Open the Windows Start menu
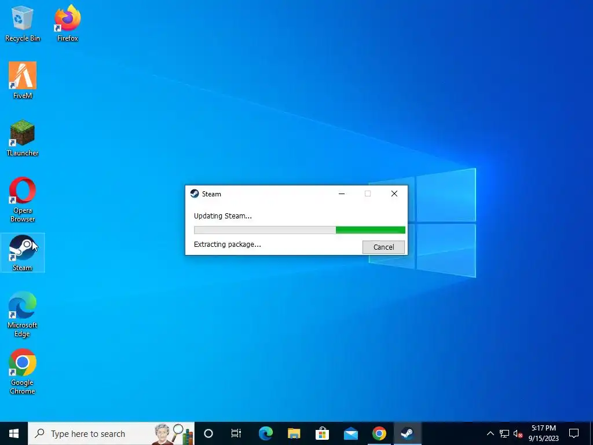This screenshot has width=593, height=445. (14, 433)
